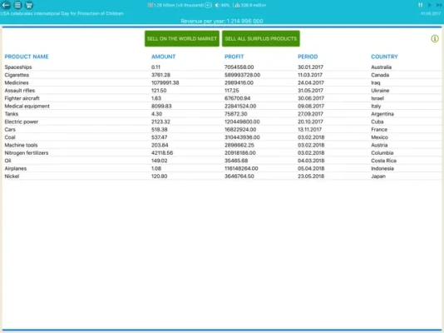Image resolution: width=444 pixels, height=333 pixels.
Task: Select the Nitrogen fertilizers trade row
Action: 222,152
